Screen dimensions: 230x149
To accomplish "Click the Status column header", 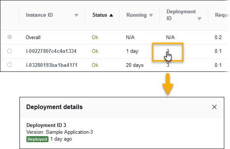I will tap(100, 15).
